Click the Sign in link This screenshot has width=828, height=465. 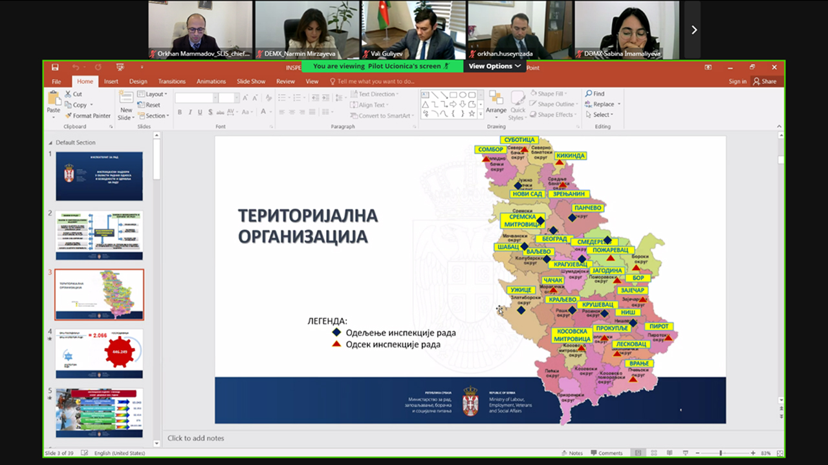(737, 81)
